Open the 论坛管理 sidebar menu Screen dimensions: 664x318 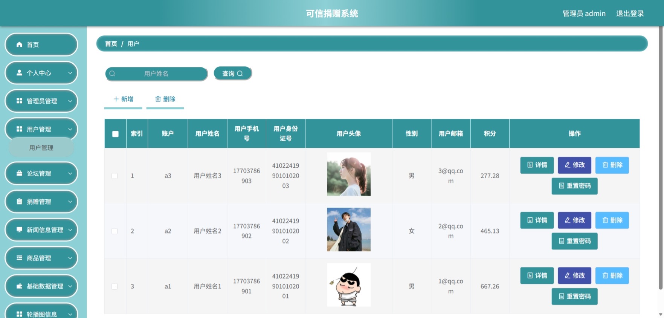pyautogui.click(x=41, y=173)
